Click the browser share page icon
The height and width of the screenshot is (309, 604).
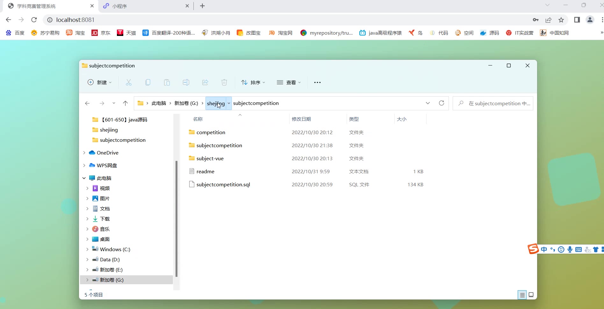[x=549, y=20]
